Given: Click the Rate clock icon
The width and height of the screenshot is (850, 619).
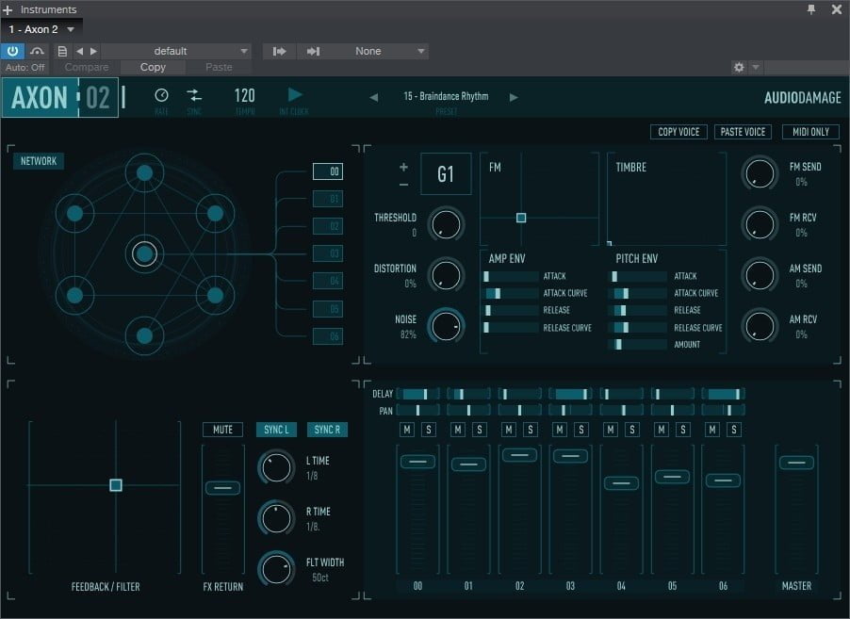Looking at the screenshot, I should [x=161, y=95].
